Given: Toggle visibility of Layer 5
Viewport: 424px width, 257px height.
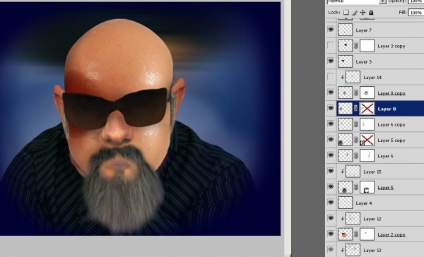Looking at the screenshot, I should (x=331, y=186).
